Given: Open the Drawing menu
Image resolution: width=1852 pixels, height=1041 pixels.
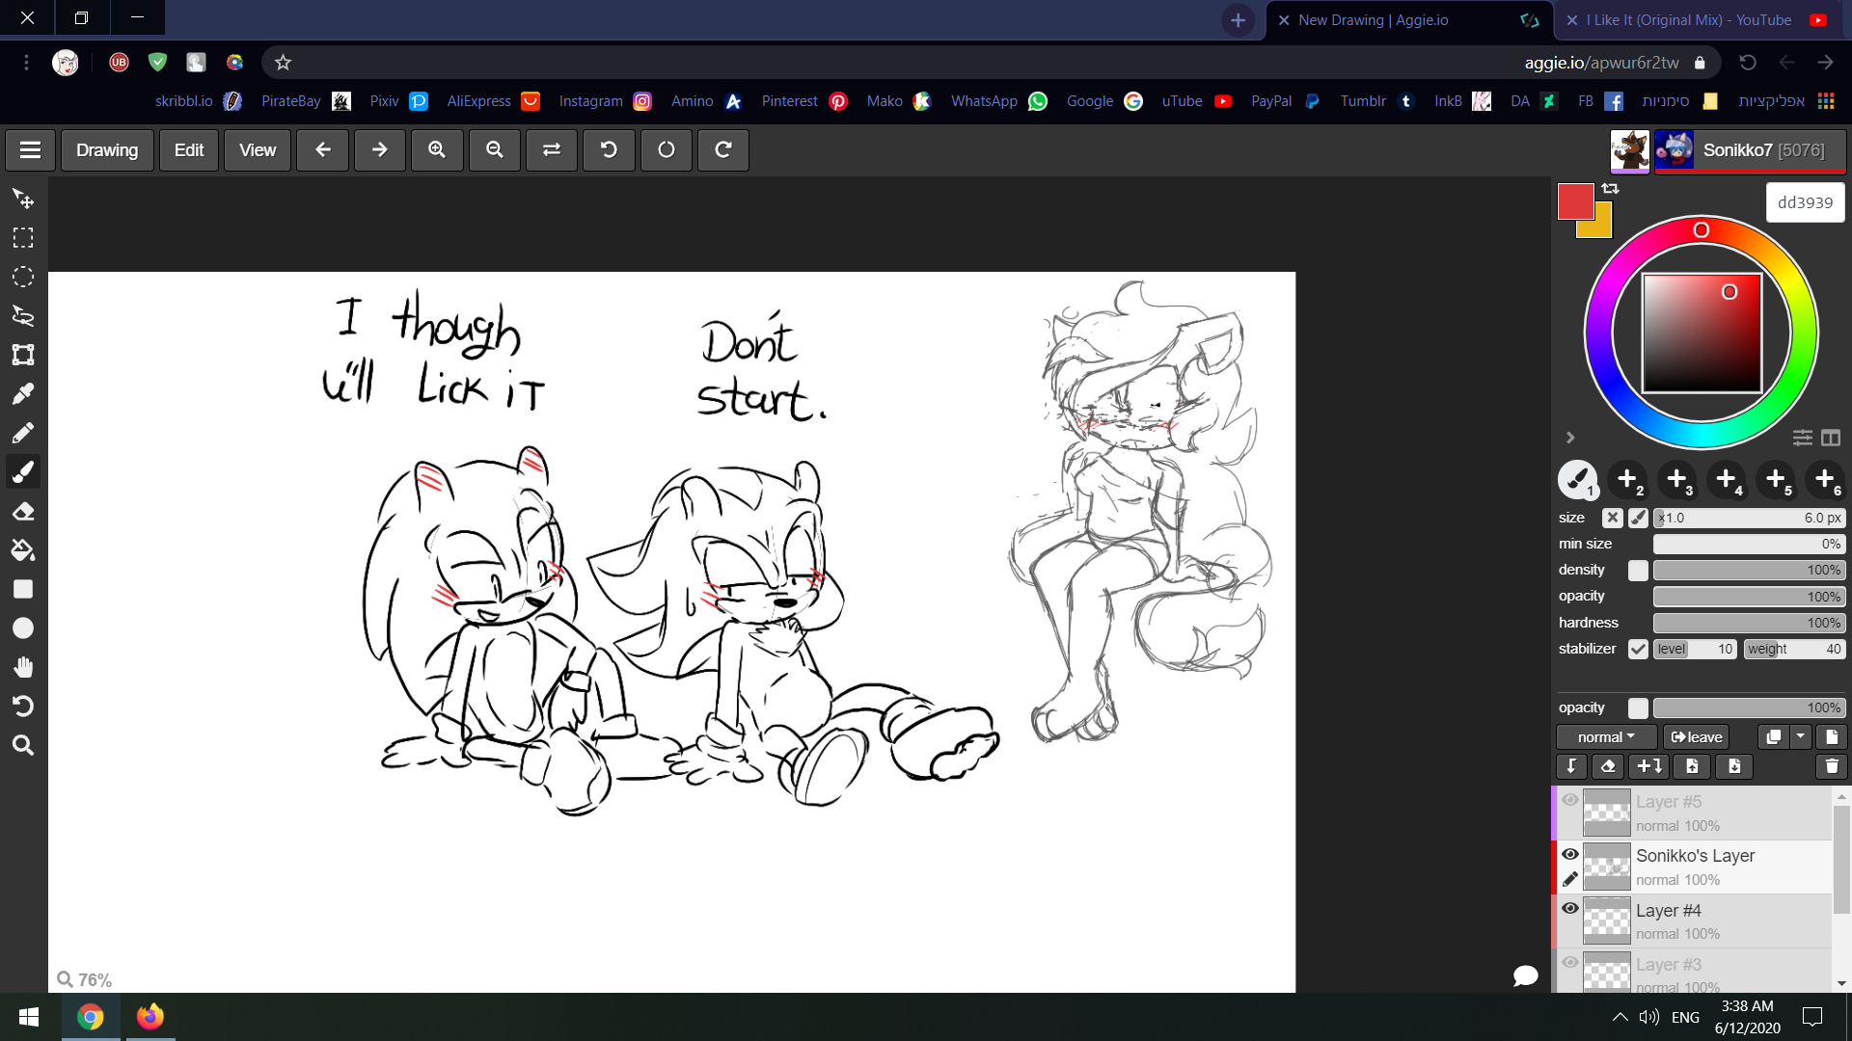Looking at the screenshot, I should tap(107, 150).
